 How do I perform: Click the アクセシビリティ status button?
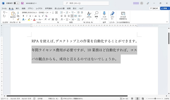pos(72,98)
